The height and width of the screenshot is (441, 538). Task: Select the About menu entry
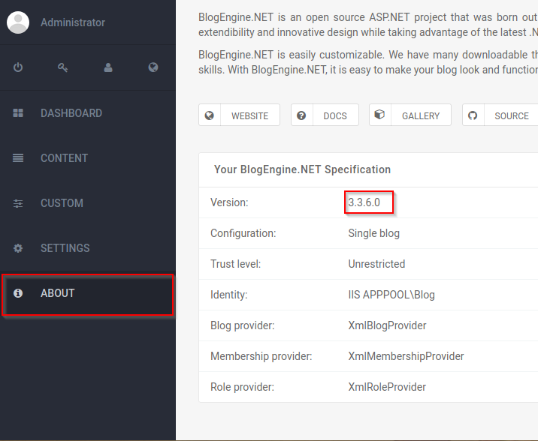point(58,293)
